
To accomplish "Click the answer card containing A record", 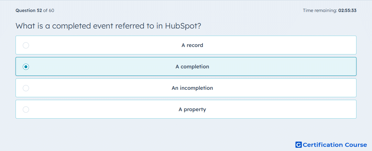I will coord(186,45).
